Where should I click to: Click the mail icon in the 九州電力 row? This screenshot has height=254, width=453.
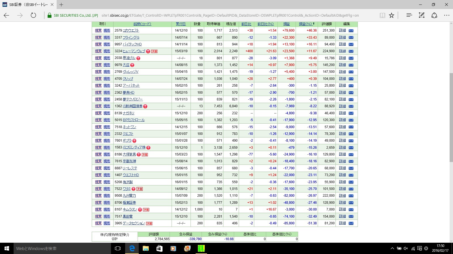pyautogui.click(x=351, y=196)
